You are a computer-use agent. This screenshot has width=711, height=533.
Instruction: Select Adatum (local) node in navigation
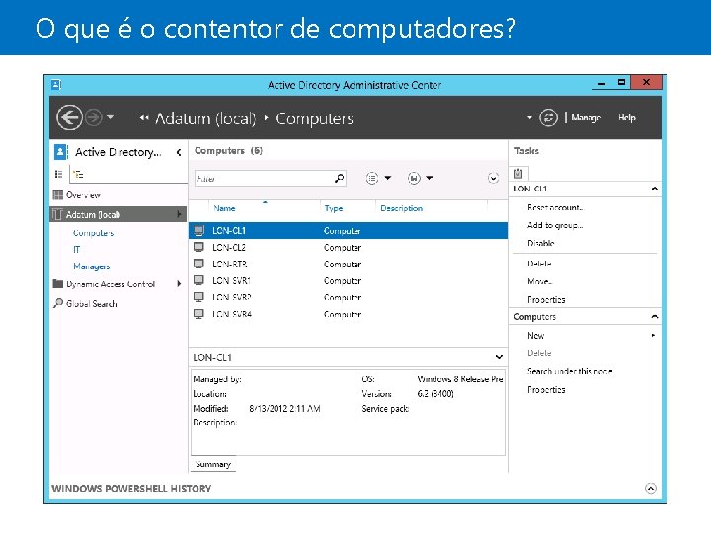point(118,214)
